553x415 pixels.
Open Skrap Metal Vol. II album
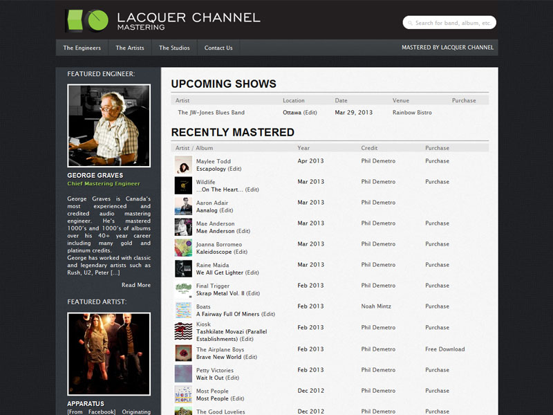(220, 293)
